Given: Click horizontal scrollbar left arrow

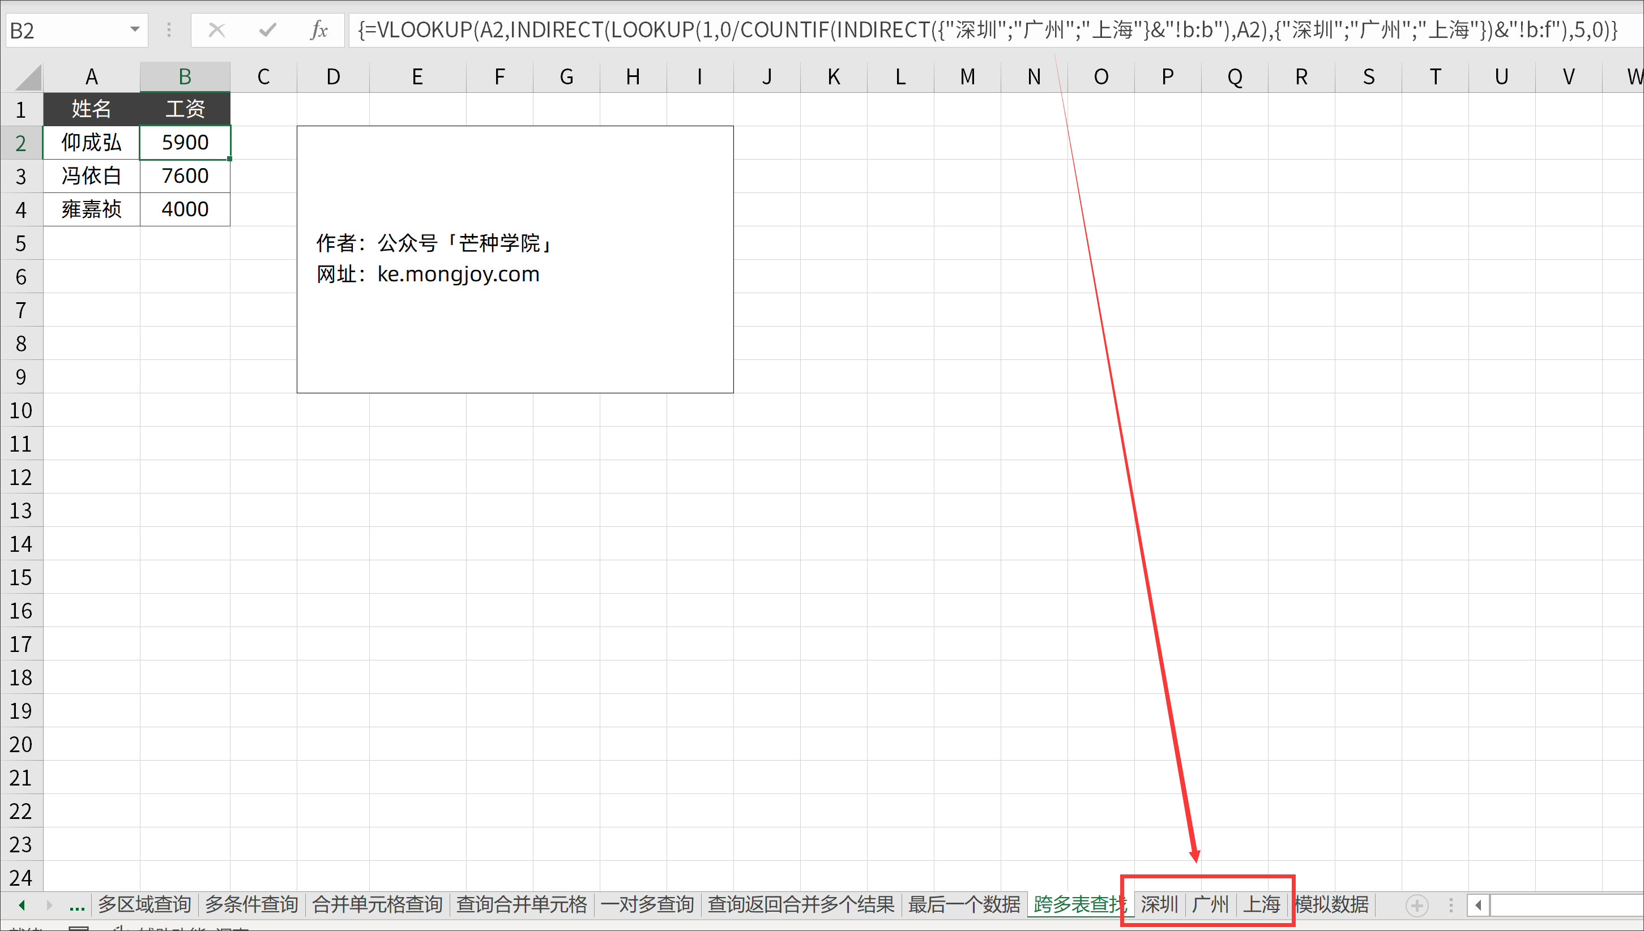Looking at the screenshot, I should [x=1478, y=906].
